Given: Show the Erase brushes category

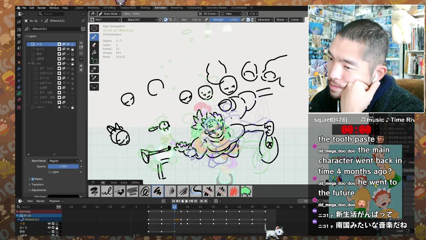Looking at the screenshot, I should (x=124, y=183).
